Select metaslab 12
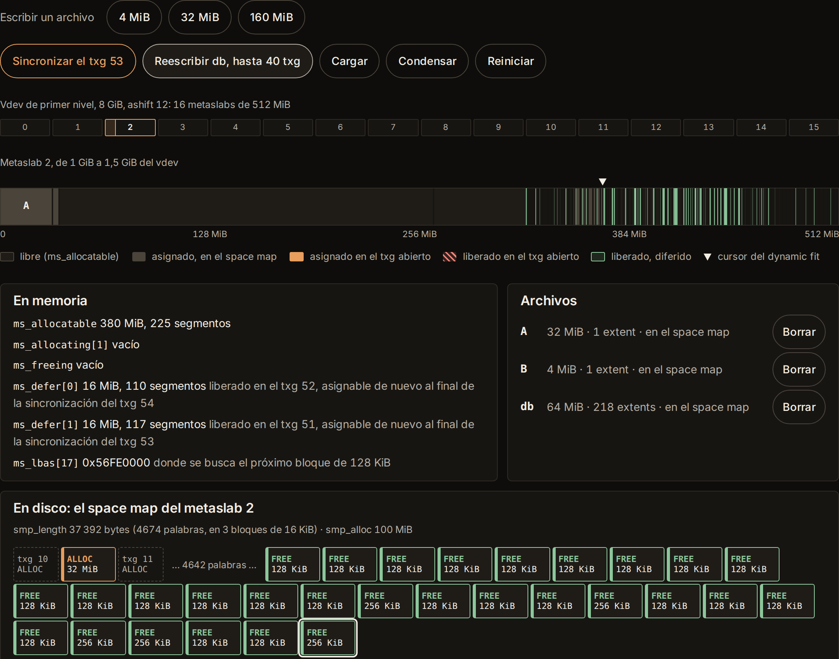The width and height of the screenshot is (839, 659). [656, 127]
